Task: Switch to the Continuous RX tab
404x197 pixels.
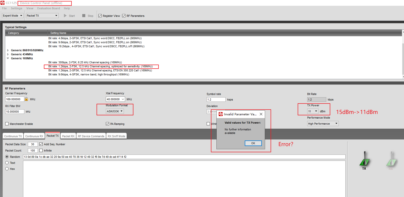Action: pyautogui.click(x=34, y=136)
